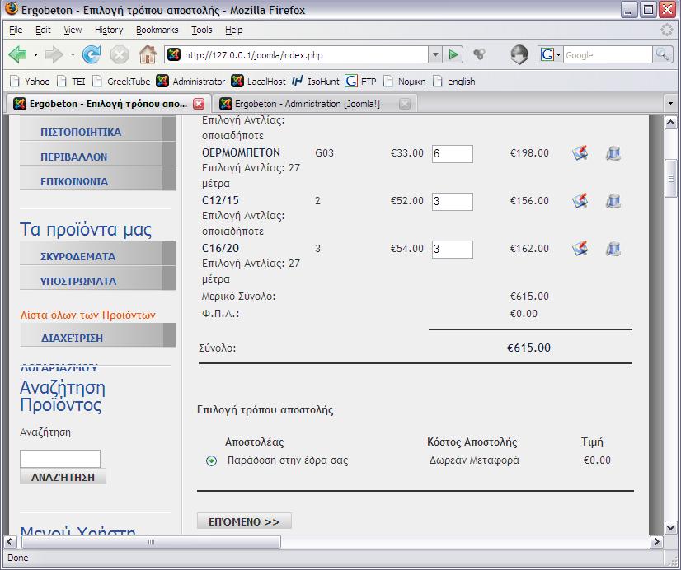Open the GreekTube bookmark
Viewport: 681px width, 570px height.
click(x=122, y=82)
